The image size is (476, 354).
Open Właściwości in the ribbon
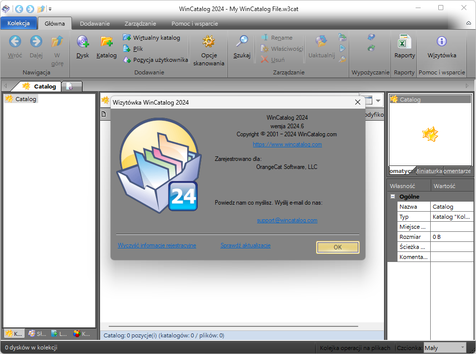click(282, 49)
